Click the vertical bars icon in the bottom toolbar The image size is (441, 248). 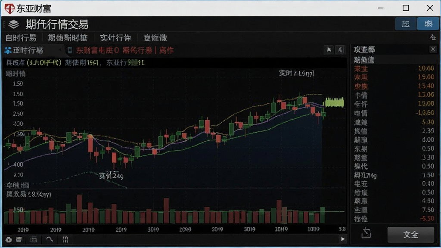tap(65, 239)
